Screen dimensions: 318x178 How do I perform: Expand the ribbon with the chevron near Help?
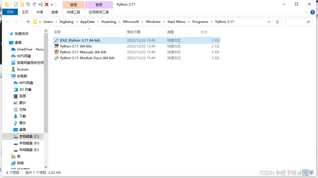[307, 12]
